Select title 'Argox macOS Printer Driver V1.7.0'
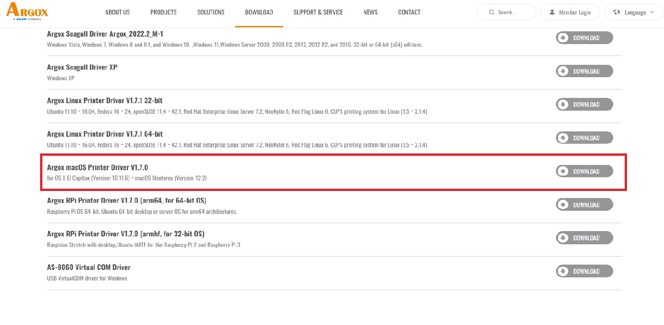The image size is (664, 325). [98, 168]
